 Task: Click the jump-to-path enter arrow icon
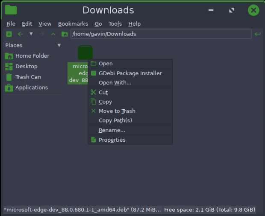click(x=258, y=34)
